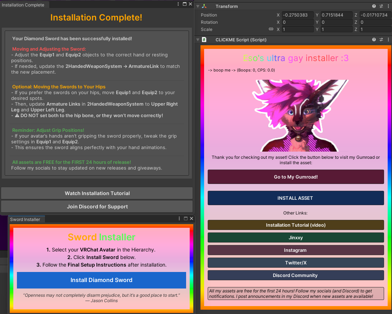392x314 pixels.
Task: Click the free assets notice box
Action: click(x=296, y=294)
